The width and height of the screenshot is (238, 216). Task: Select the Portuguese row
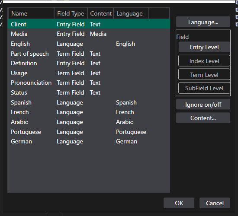pos(89,132)
